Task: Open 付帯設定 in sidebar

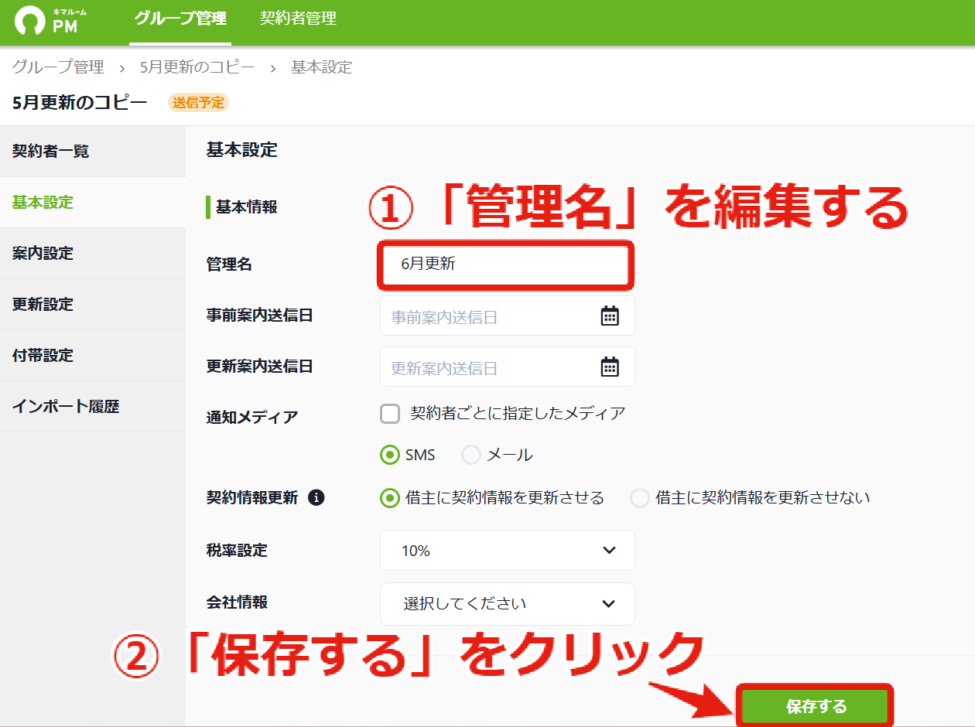Action: point(93,356)
